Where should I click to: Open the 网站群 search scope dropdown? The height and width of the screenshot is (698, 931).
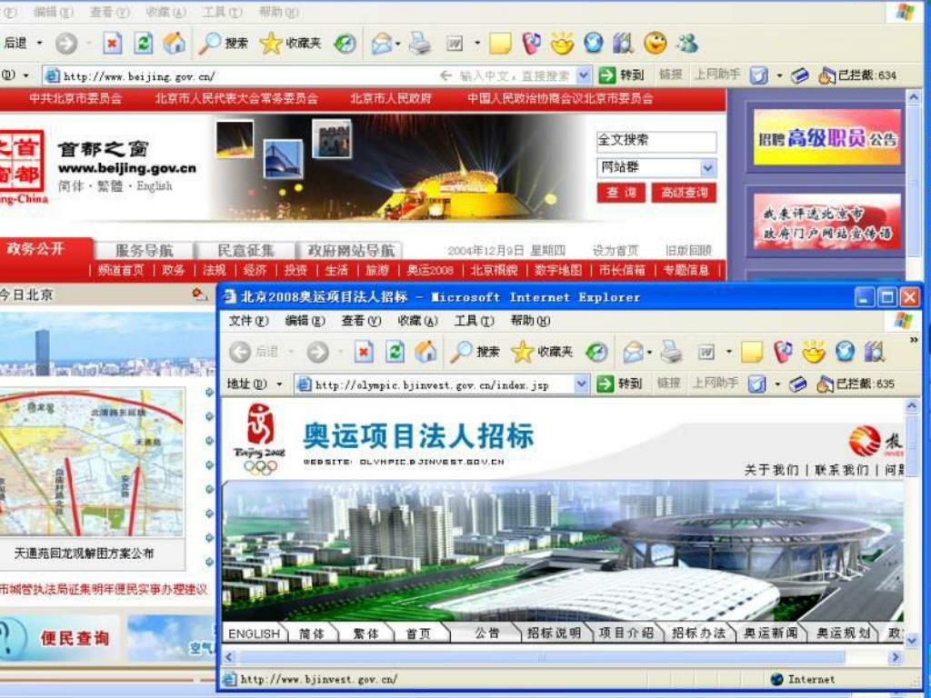pyautogui.click(x=707, y=168)
